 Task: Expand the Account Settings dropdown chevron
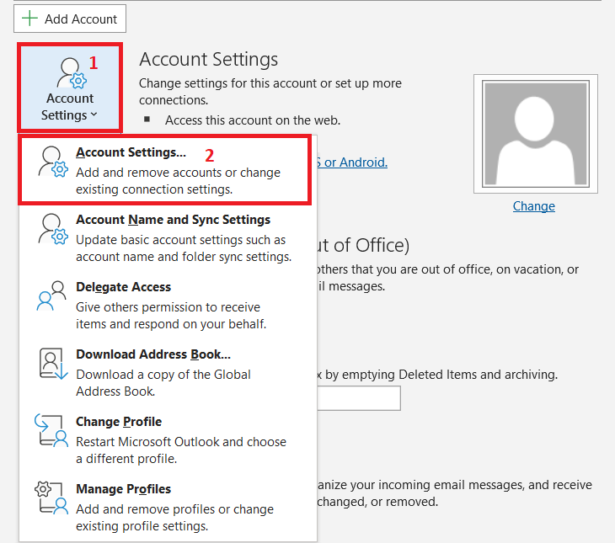94,115
